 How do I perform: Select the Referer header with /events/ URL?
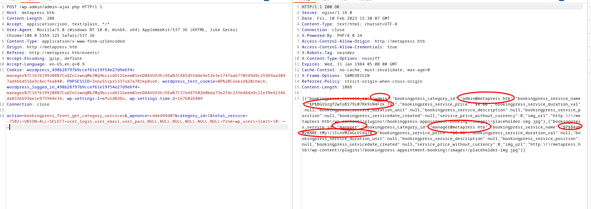(53, 53)
